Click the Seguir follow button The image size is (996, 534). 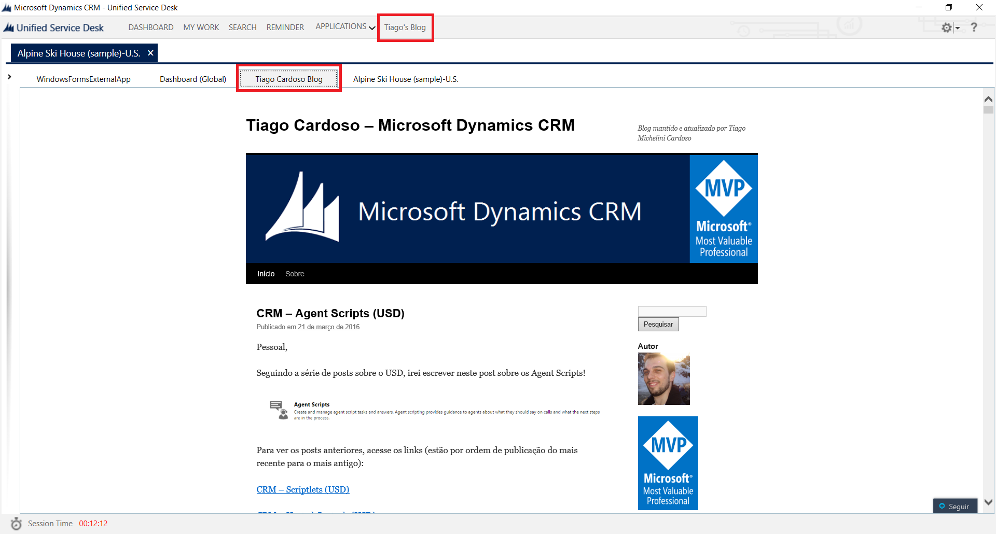[x=955, y=507]
